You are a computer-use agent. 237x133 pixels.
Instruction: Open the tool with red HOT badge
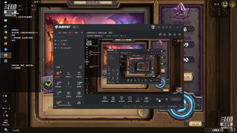click(58, 103)
